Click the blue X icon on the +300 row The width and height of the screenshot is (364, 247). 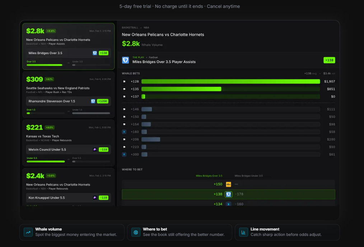click(124, 155)
